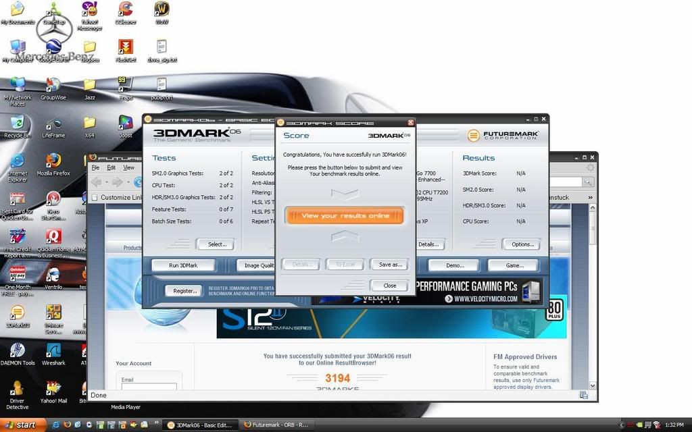Launch the Fraps desktop shortcut
The width and height of the screenshot is (692, 432).
pos(126,89)
